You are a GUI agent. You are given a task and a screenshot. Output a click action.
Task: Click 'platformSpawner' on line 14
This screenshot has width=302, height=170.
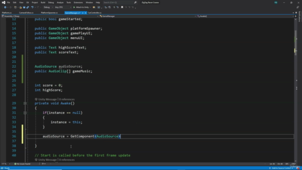click(85, 28)
